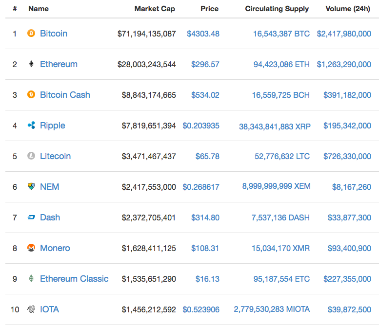Screen dimensions: 379x325
Task: Click the IOTA dotted logo icon
Action: pyautogui.click(x=31, y=309)
